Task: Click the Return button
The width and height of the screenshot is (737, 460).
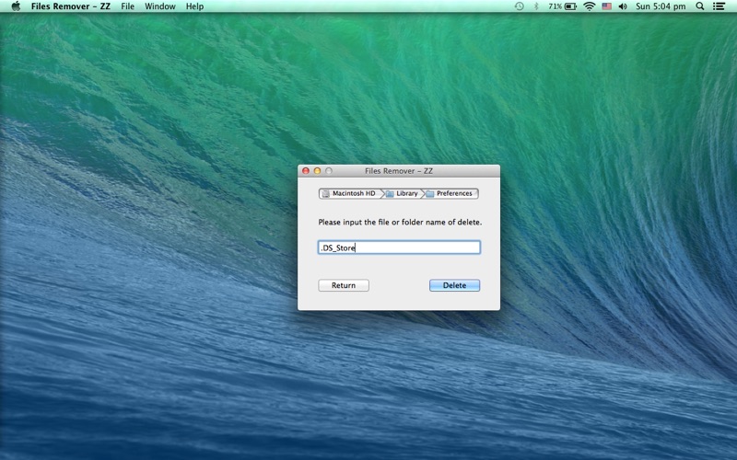Action: click(344, 285)
